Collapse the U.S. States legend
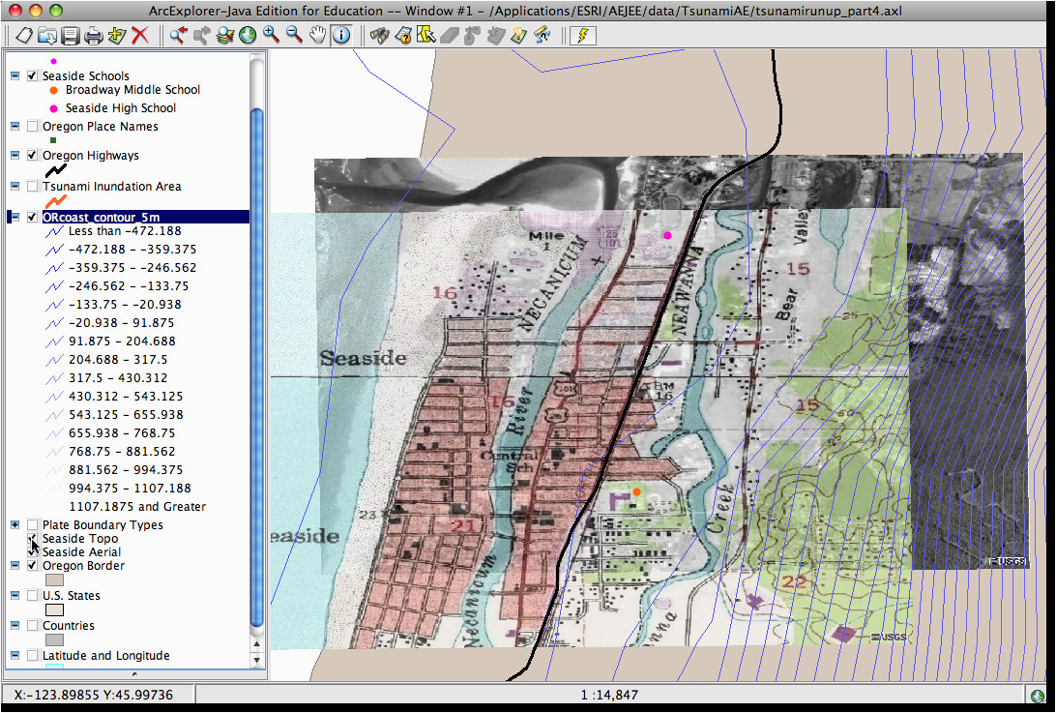Viewport: 1056px width, 713px height. tap(15, 595)
